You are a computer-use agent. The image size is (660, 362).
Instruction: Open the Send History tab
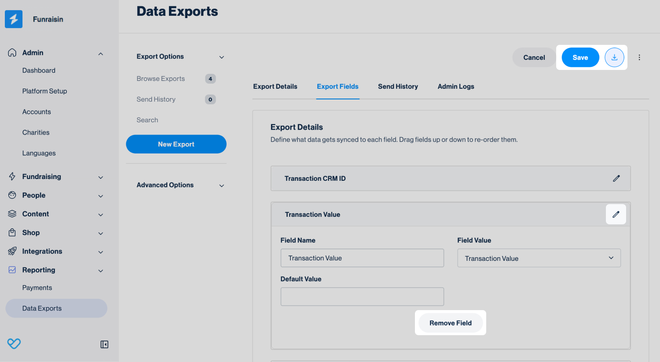[x=398, y=87]
